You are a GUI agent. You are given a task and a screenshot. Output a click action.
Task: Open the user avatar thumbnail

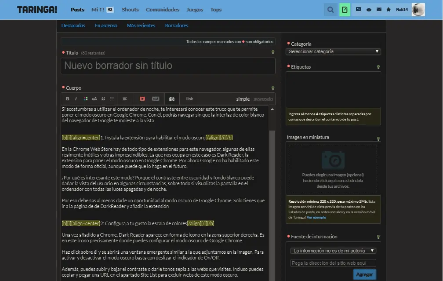click(x=418, y=10)
